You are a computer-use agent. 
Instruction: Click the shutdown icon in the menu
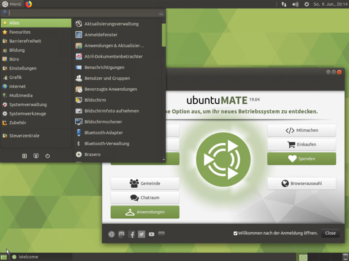[x=47, y=156]
